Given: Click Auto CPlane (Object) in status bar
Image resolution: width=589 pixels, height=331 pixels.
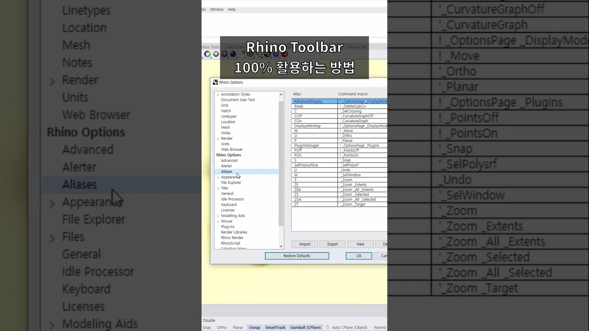Looking at the screenshot, I should tap(350, 327).
